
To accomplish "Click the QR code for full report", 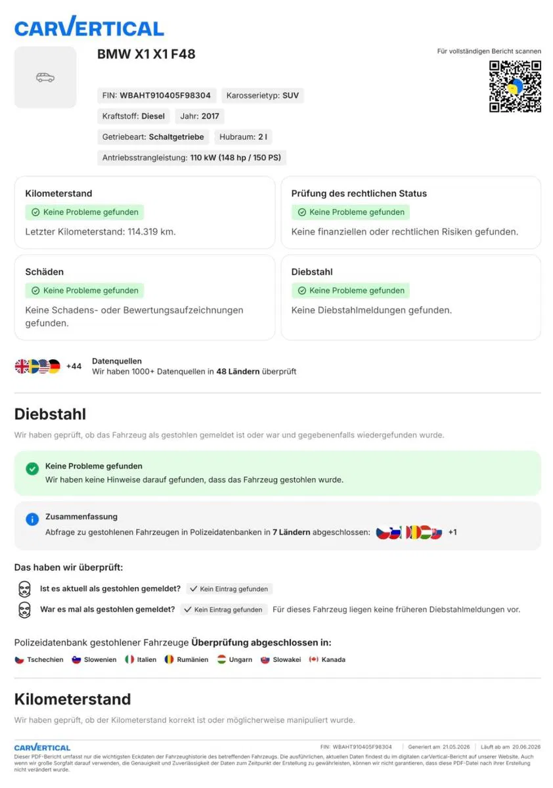I will (515, 86).
